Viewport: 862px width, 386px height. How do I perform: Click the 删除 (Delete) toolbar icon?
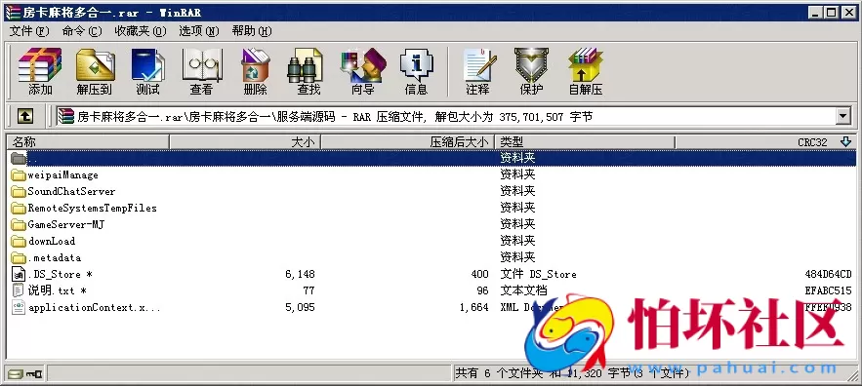point(255,71)
